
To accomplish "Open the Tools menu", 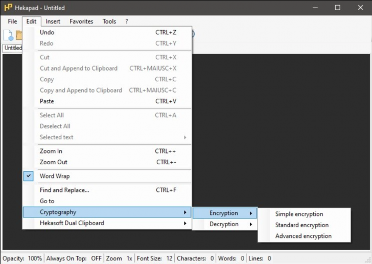I will click(x=109, y=21).
